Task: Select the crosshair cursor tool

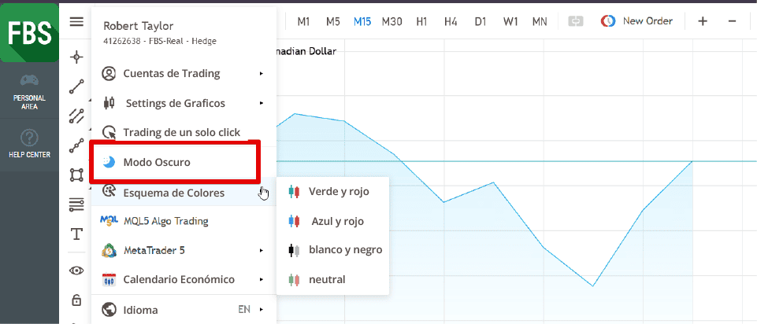Action: coord(76,57)
